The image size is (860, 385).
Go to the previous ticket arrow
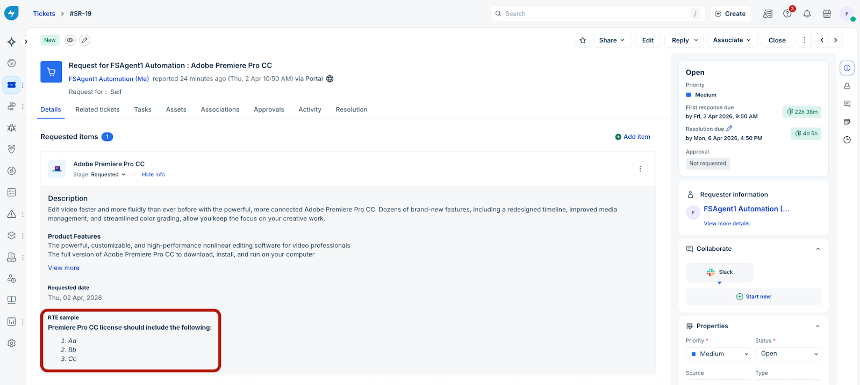point(822,40)
